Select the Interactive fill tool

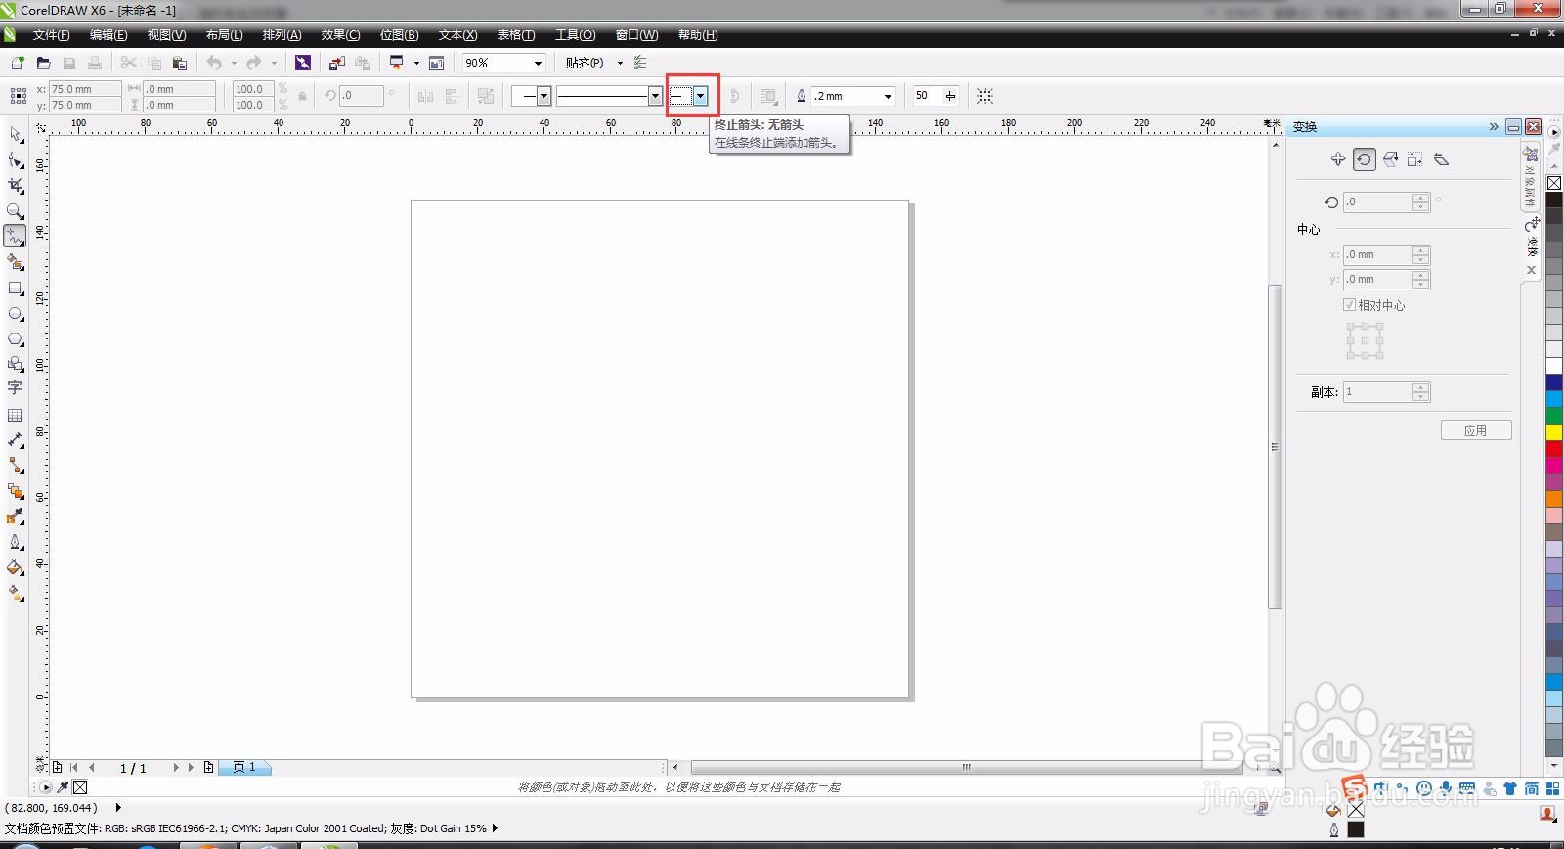[15, 593]
